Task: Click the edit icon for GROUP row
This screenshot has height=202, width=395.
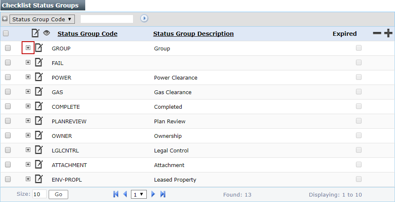Action: tap(39, 48)
